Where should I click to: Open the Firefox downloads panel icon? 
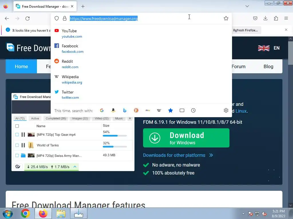[x=265, y=18]
